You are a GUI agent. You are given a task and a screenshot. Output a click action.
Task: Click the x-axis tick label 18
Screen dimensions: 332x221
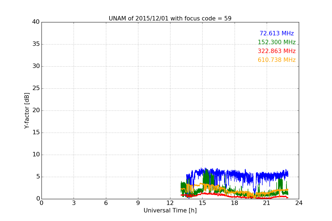pyautogui.click(x=235, y=203)
